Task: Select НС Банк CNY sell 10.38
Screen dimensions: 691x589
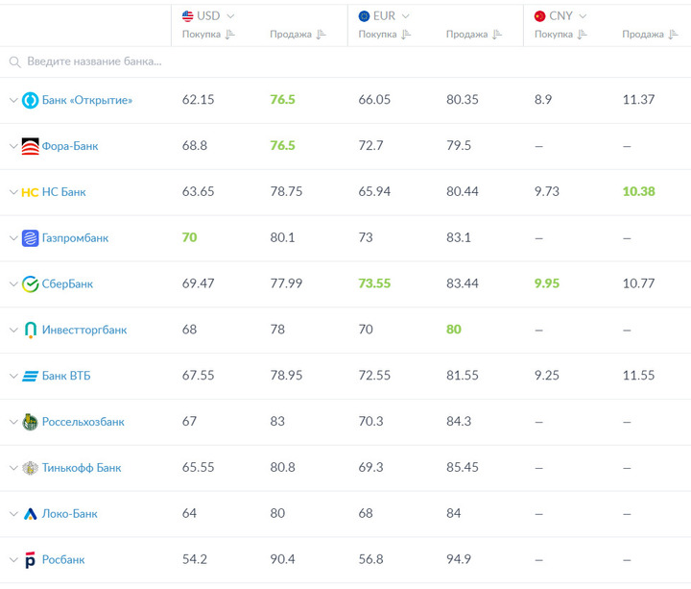Action: (639, 192)
